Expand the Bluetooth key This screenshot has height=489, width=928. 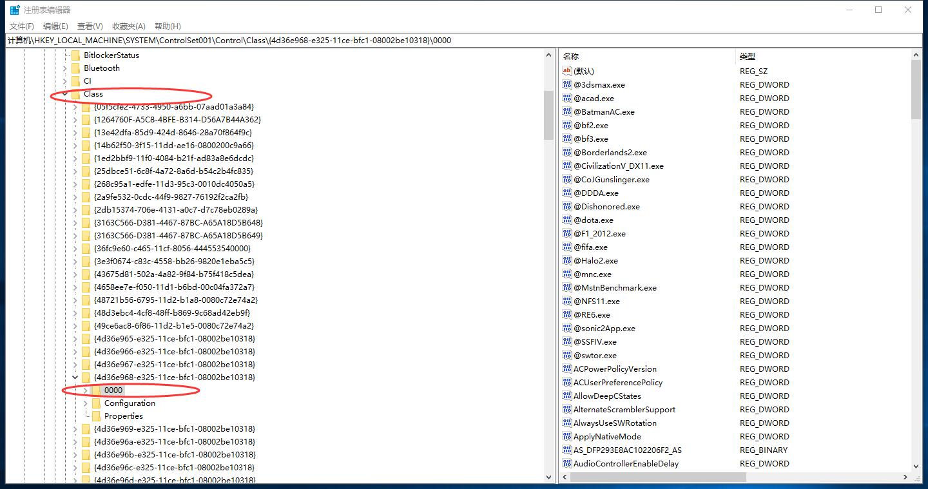click(x=64, y=68)
